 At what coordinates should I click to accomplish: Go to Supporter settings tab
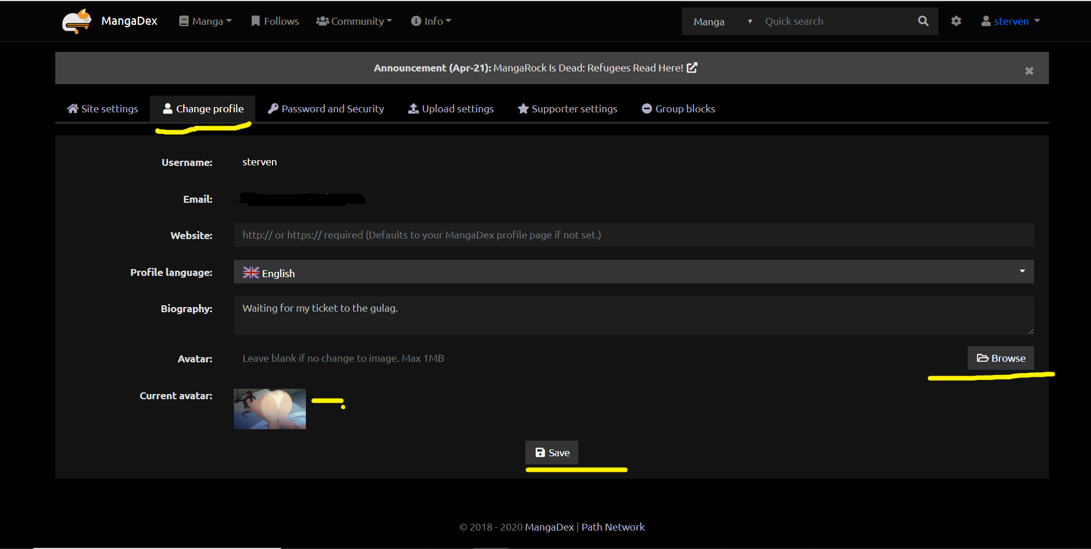coord(567,109)
